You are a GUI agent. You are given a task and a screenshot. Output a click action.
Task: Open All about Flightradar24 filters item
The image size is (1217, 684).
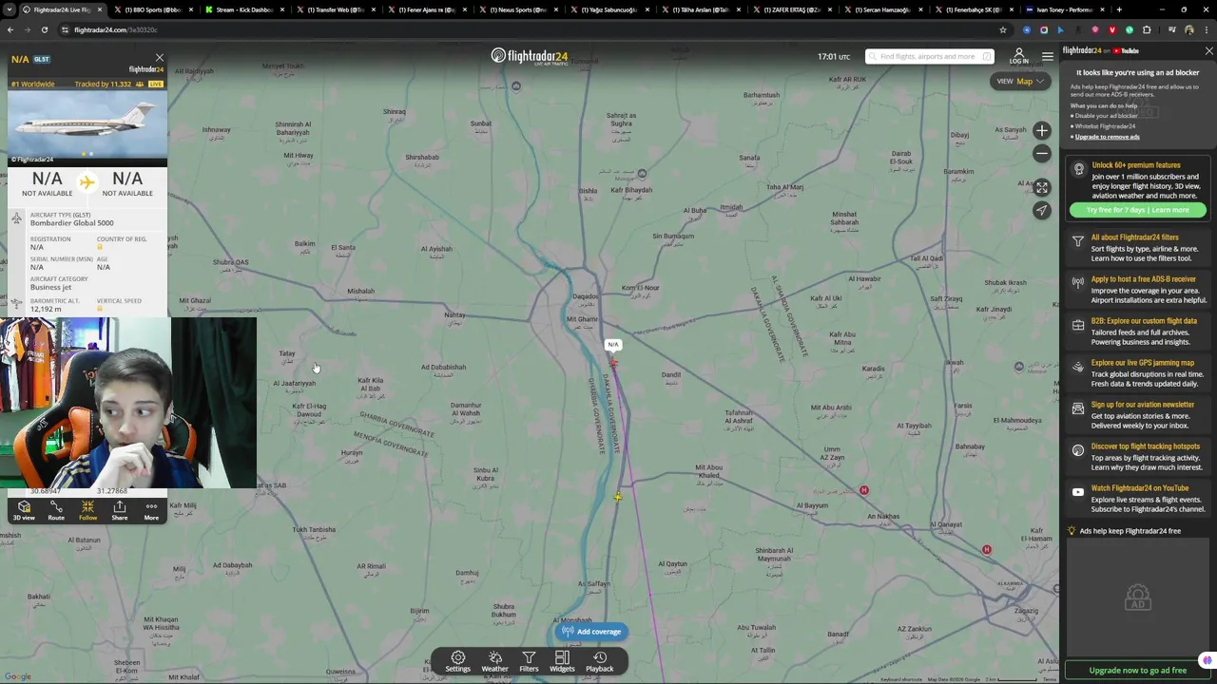tap(1139, 247)
